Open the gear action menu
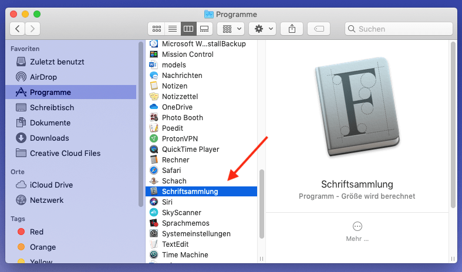Screen dimensions: 462x272 262,29
